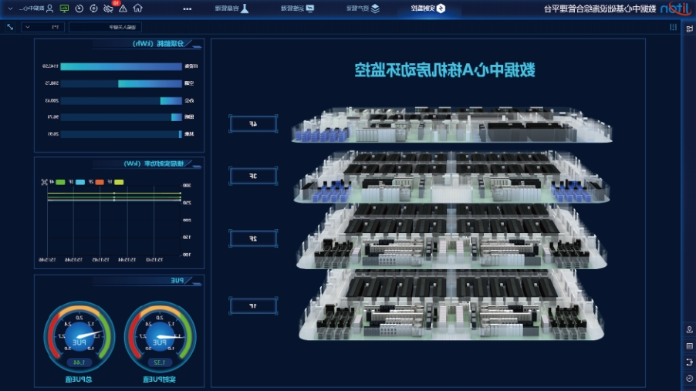Toggle the 3F blue legend series
Image resolution: width=696 pixels, height=391 pixels.
coord(79,182)
